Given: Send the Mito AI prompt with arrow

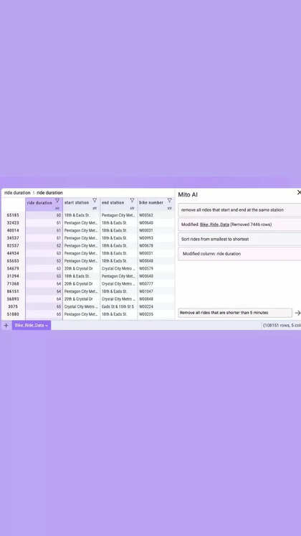Looking at the screenshot, I should point(297,313).
